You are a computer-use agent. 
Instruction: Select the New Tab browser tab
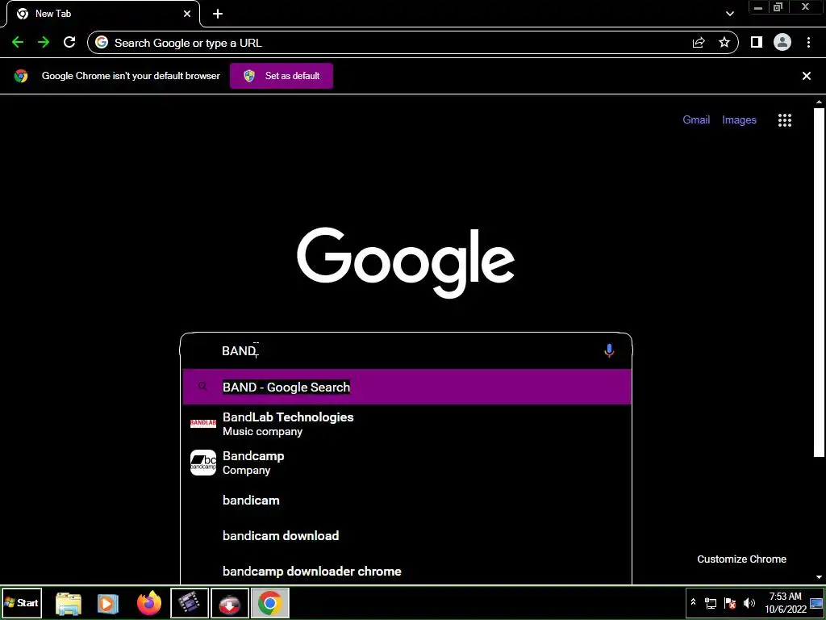(103, 14)
